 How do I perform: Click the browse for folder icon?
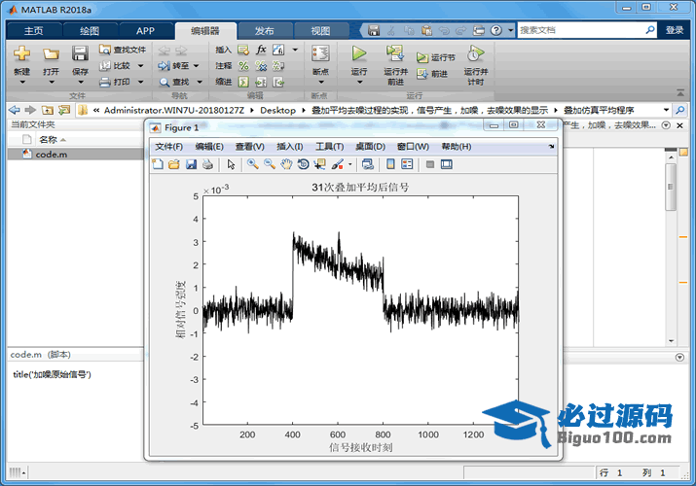point(64,110)
